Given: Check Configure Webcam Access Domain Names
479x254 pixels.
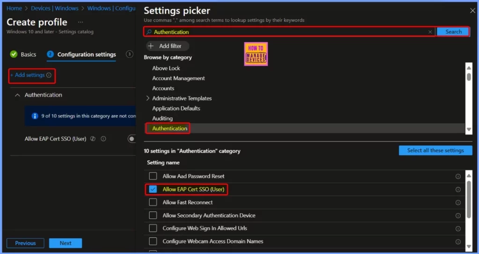Looking at the screenshot, I should coord(153,241).
